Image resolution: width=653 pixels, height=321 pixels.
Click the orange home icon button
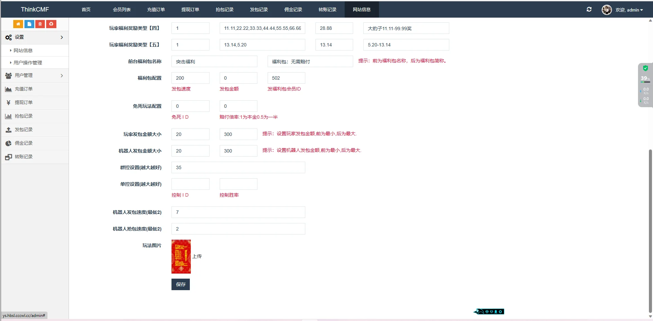(x=18, y=24)
